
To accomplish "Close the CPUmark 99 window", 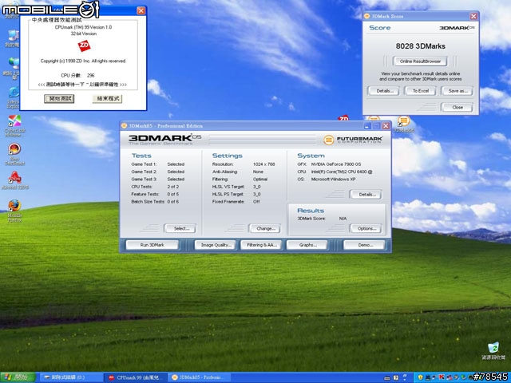I will [141, 10].
